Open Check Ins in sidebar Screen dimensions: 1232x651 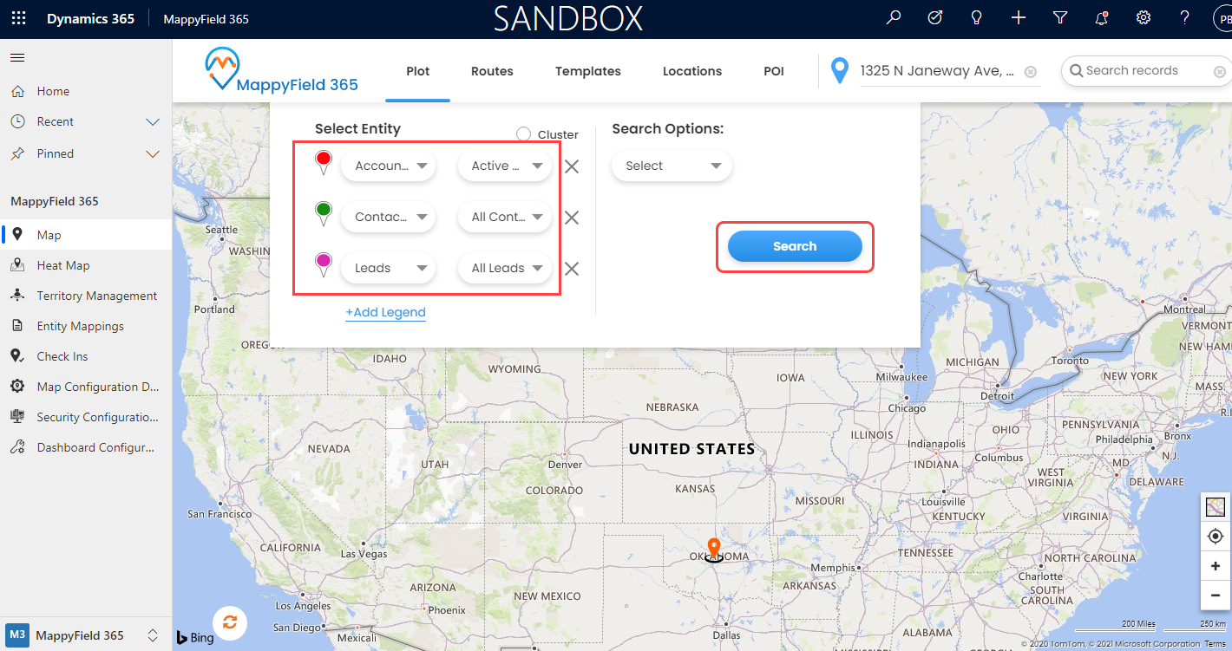pos(86,356)
